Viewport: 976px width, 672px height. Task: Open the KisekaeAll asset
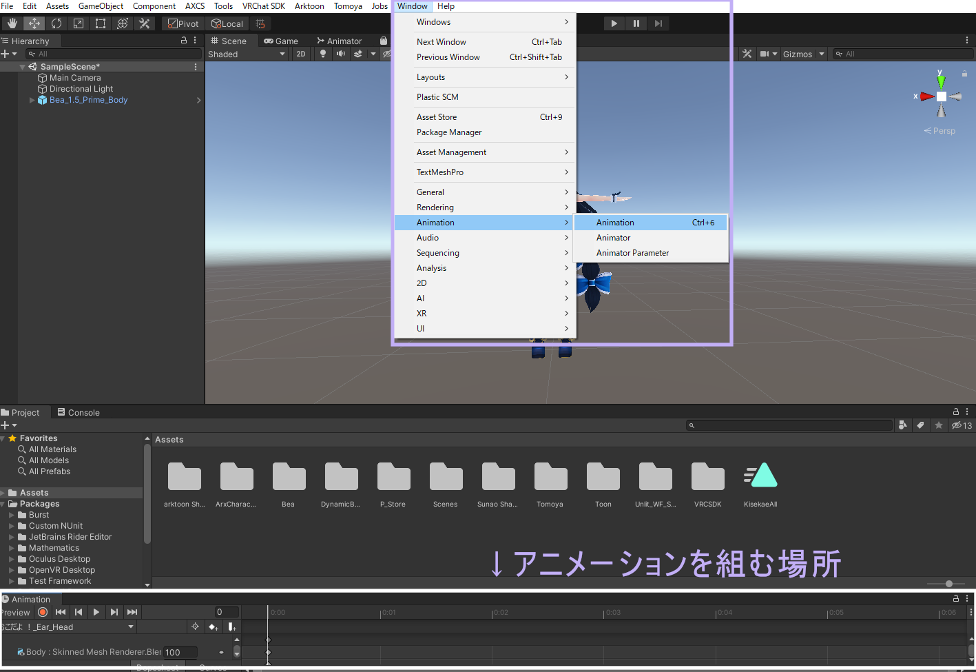[x=760, y=476]
